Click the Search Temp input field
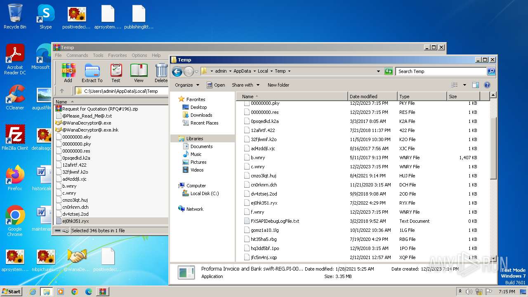528x297 pixels. [x=441, y=71]
